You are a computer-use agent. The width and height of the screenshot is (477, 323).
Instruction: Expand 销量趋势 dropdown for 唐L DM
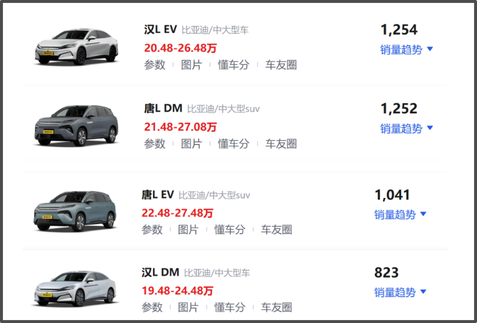click(x=407, y=128)
